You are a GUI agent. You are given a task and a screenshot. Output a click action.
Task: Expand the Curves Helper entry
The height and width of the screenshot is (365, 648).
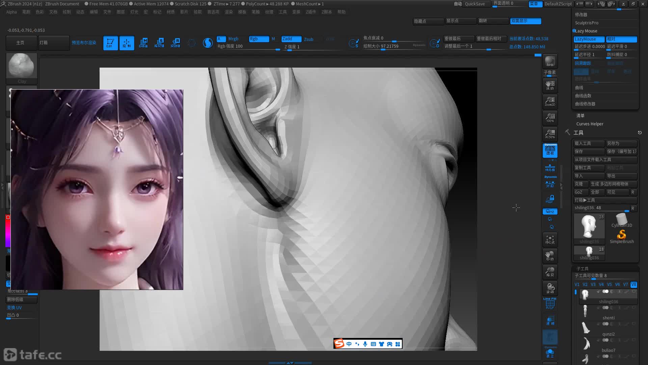(x=590, y=124)
